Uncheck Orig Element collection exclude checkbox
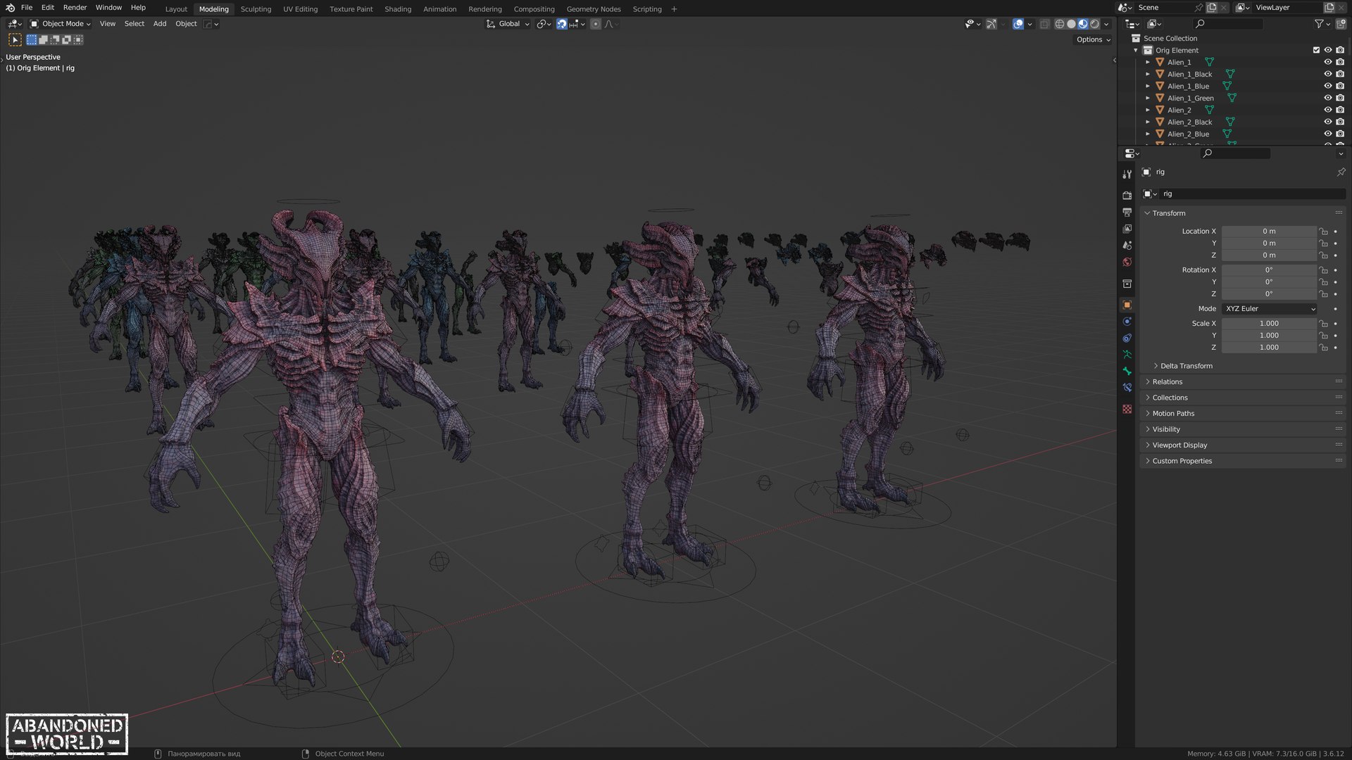Image resolution: width=1352 pixels, height=760 pixels. [1316, 50]
